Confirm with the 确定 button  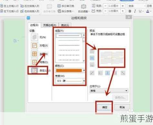105,107
